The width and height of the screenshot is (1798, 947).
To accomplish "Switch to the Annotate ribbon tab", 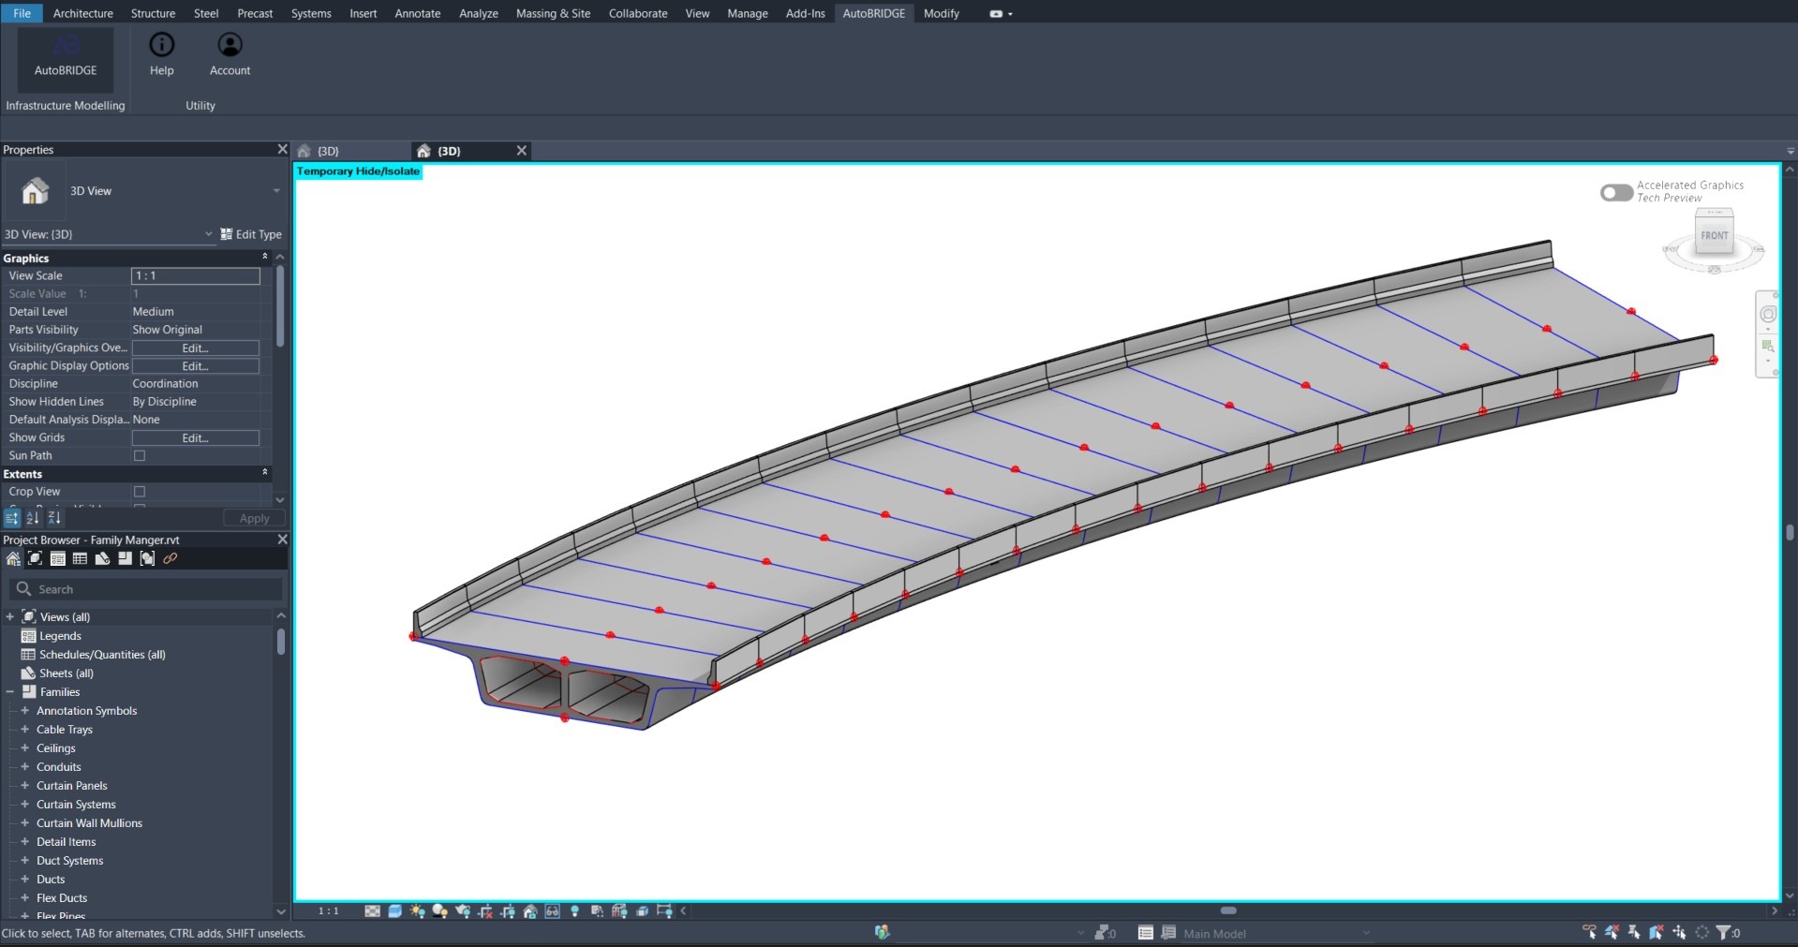I will tap(417, 13).
